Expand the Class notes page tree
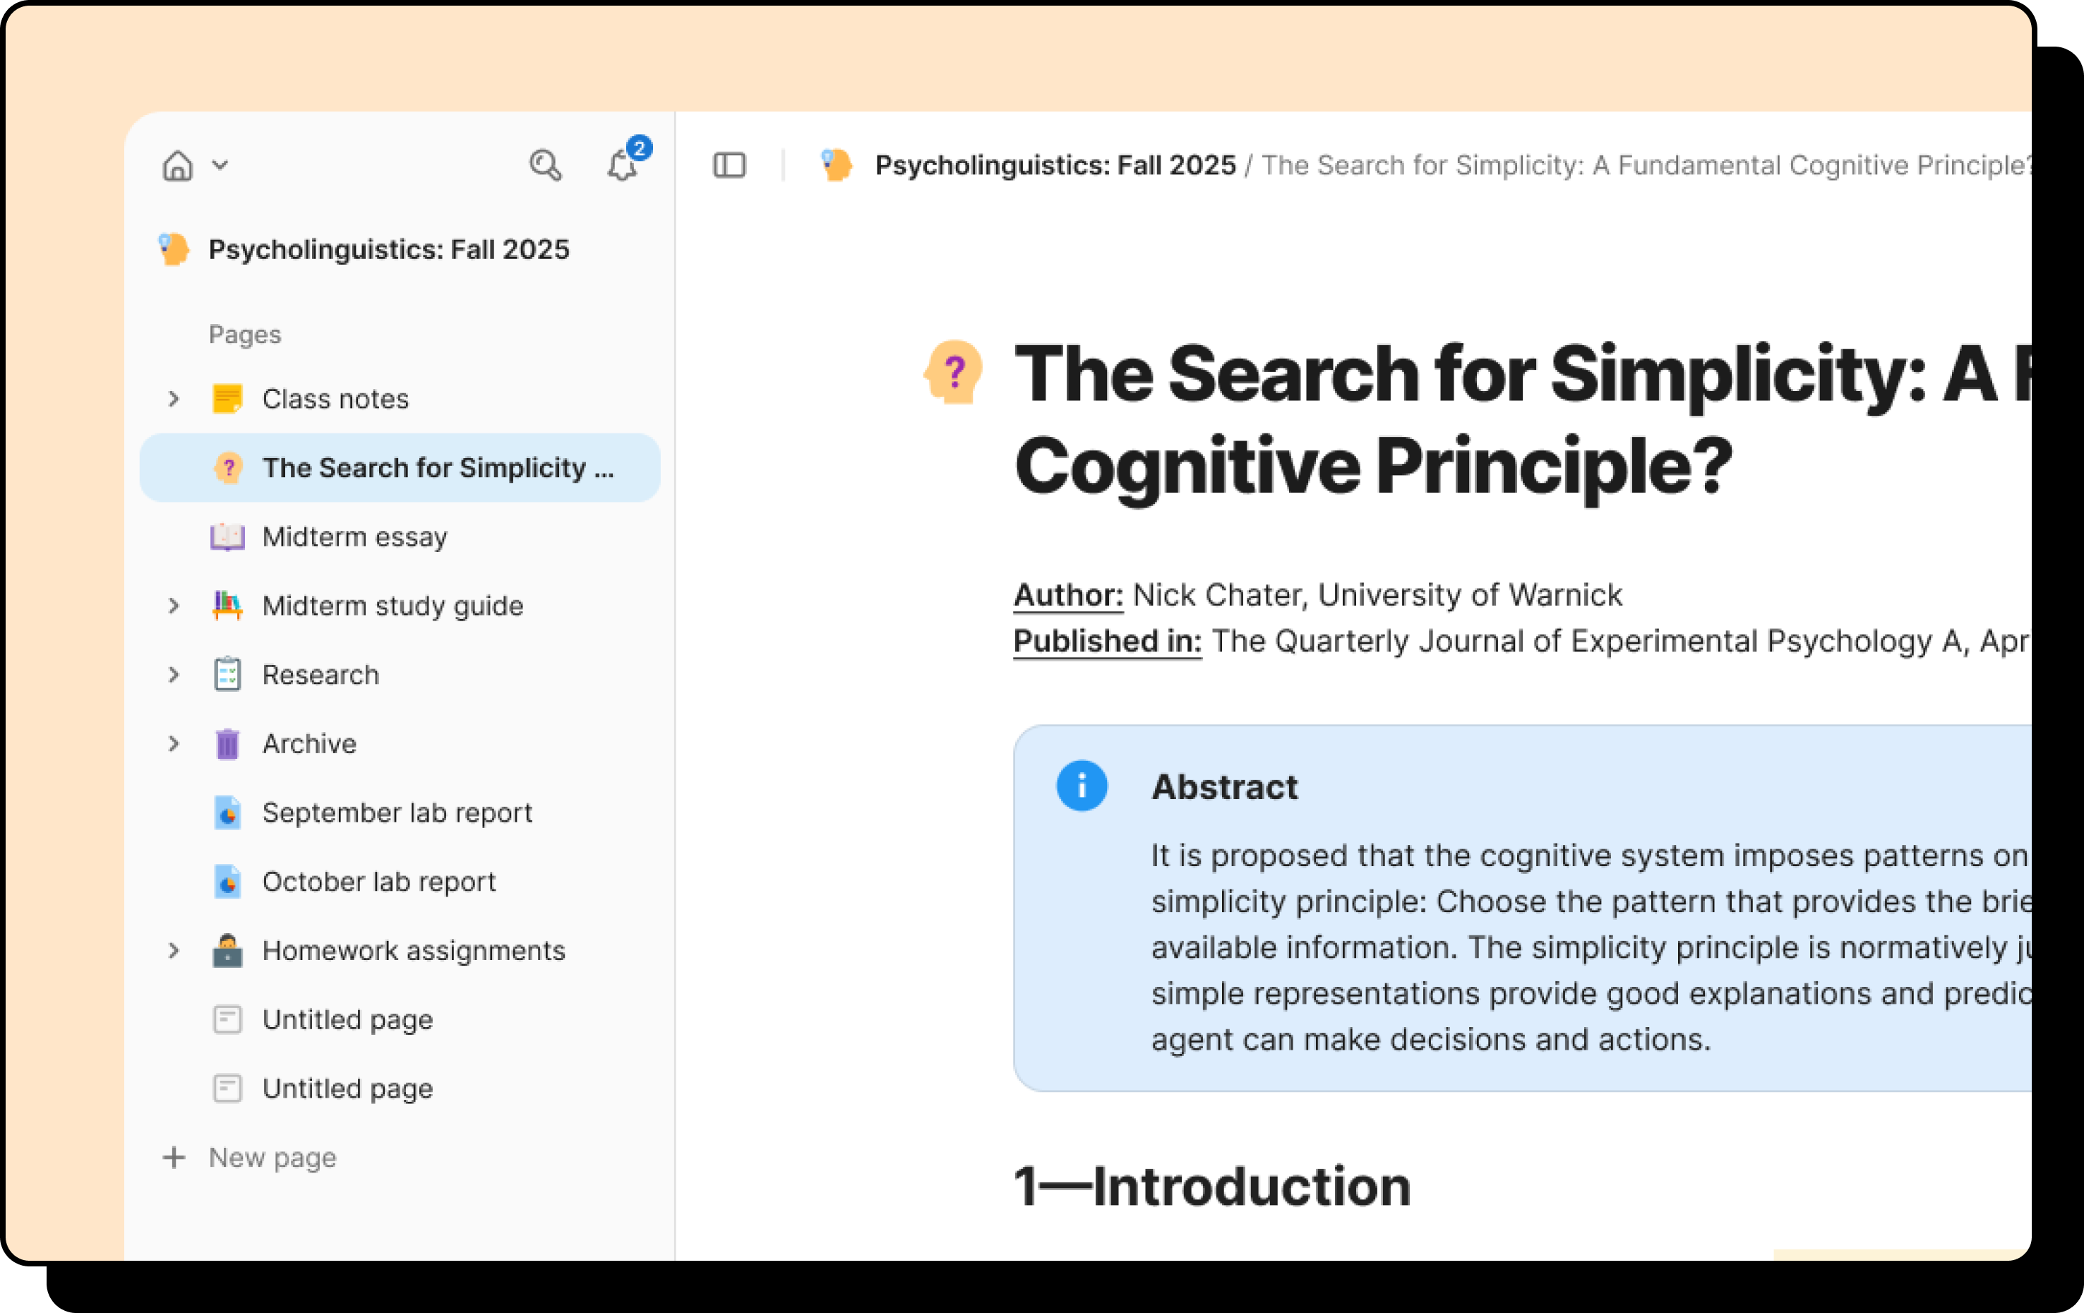Image resolution: width=2084 pixels, height=1313 pixels. [x=173, y=398]
